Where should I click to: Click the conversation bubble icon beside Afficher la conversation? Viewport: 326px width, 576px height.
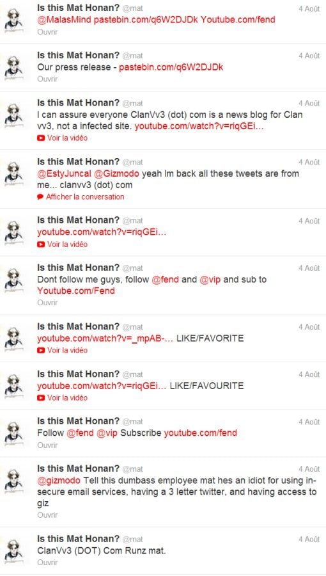click(x=40, y=197)
